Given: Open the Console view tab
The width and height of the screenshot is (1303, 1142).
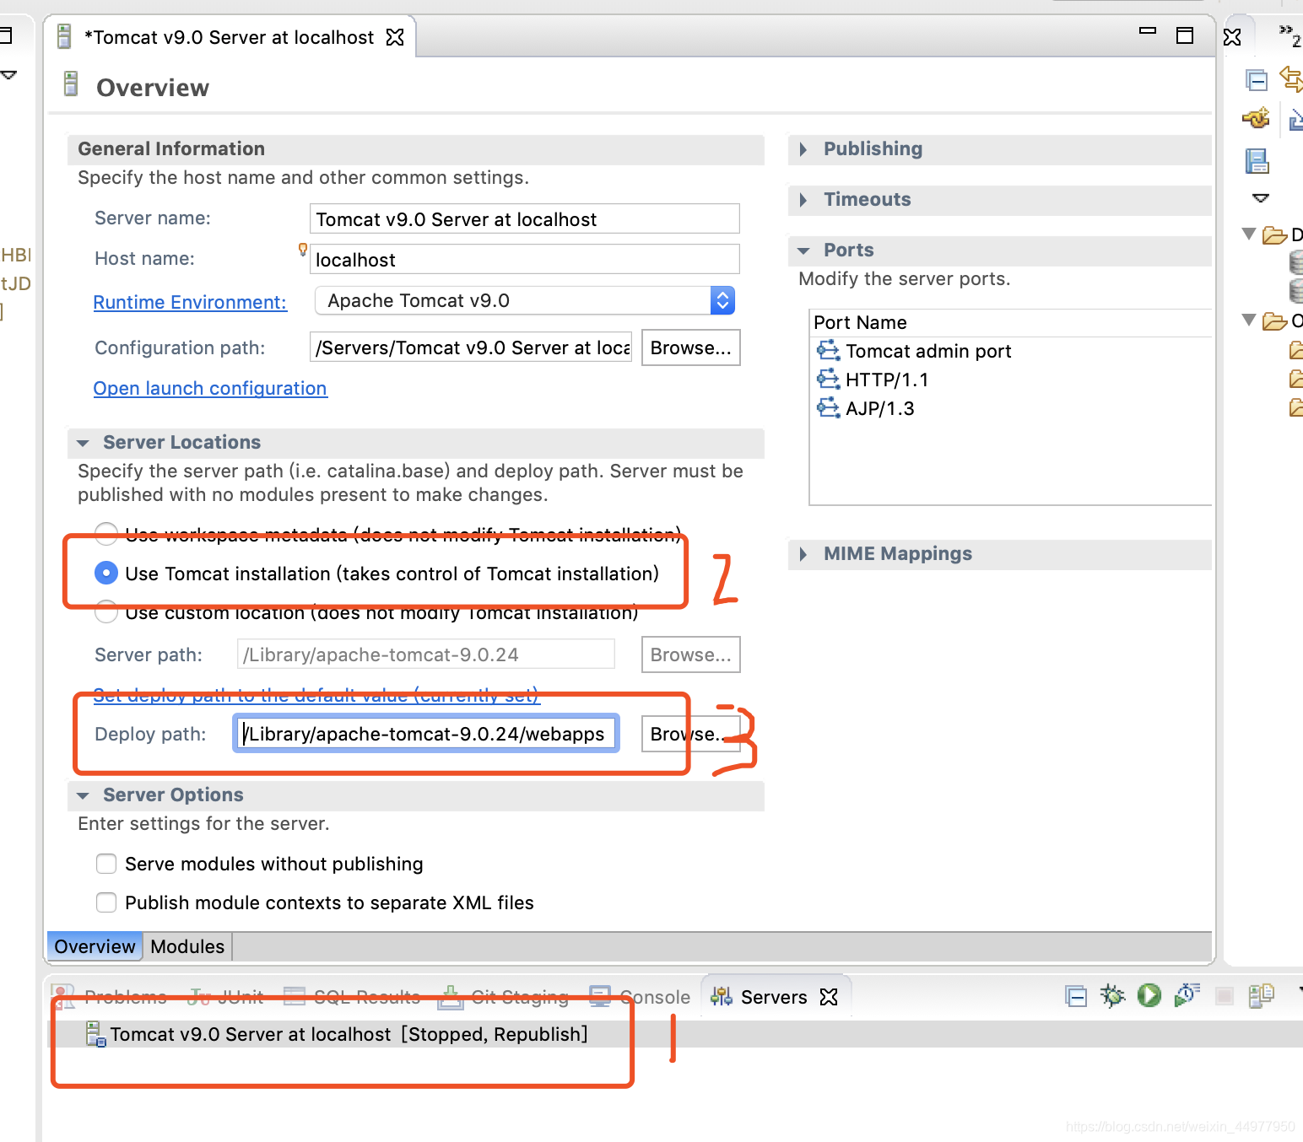Looking at the screenshot, I should click(x=640, y=997).
